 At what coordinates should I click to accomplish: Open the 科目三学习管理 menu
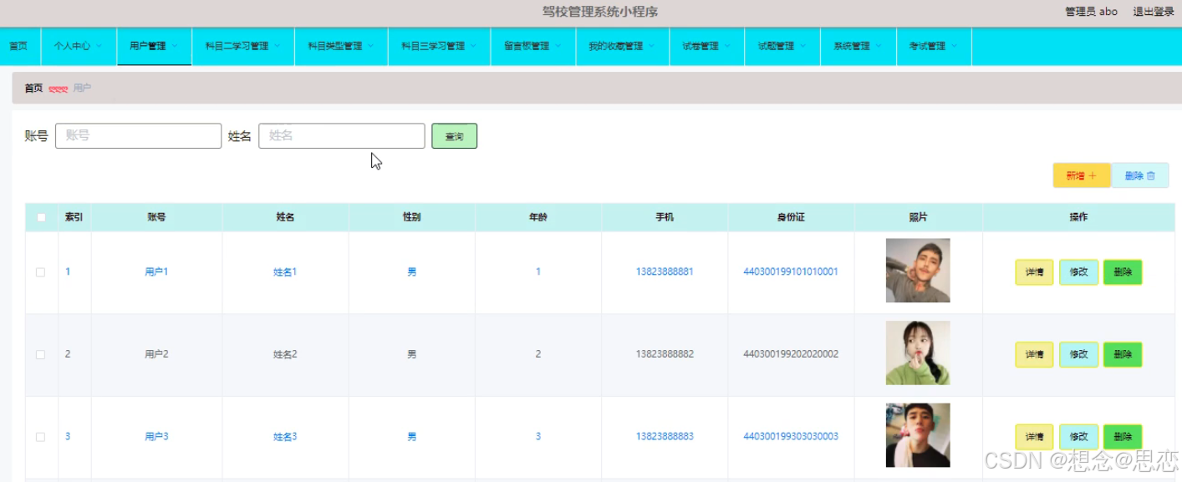point(440,46)
